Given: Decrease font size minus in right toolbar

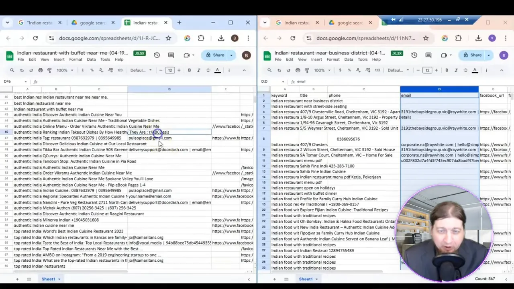Looking at the screenshot, I should click(x=418, y=70).
